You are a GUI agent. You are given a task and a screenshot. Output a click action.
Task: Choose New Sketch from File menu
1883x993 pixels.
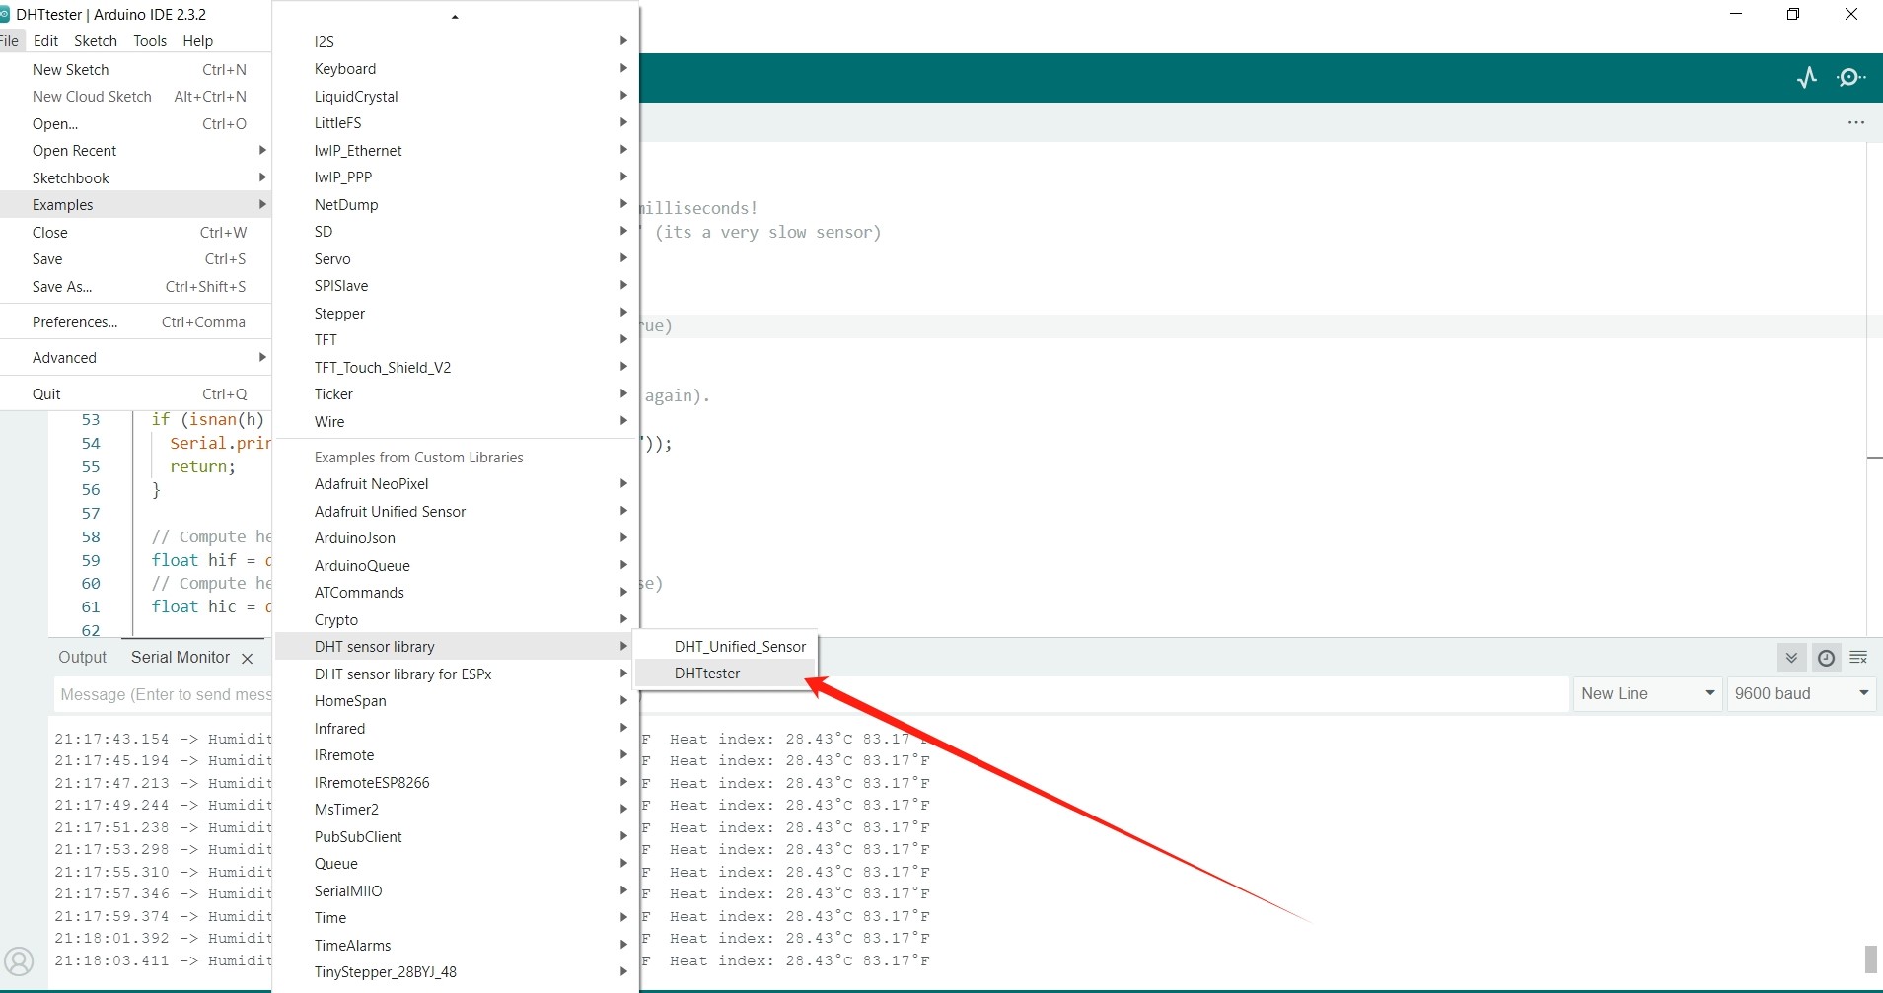[136, 70]
